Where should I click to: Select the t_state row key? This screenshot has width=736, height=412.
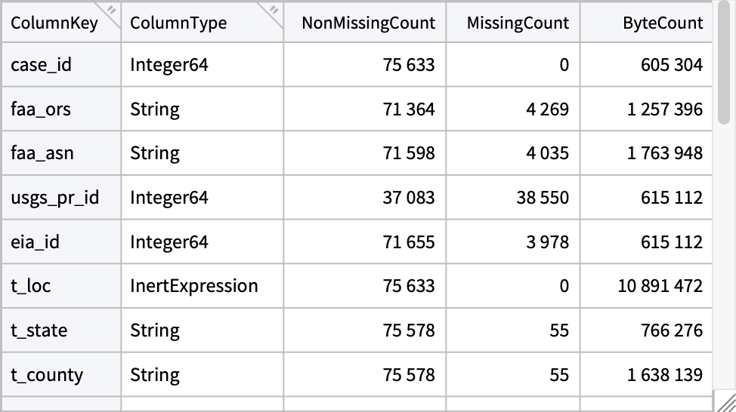click(x=39, y=331)
